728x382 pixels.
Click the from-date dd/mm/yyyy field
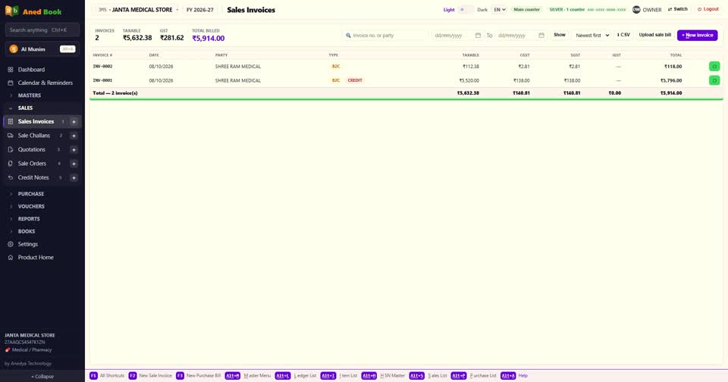pos(457,36)
